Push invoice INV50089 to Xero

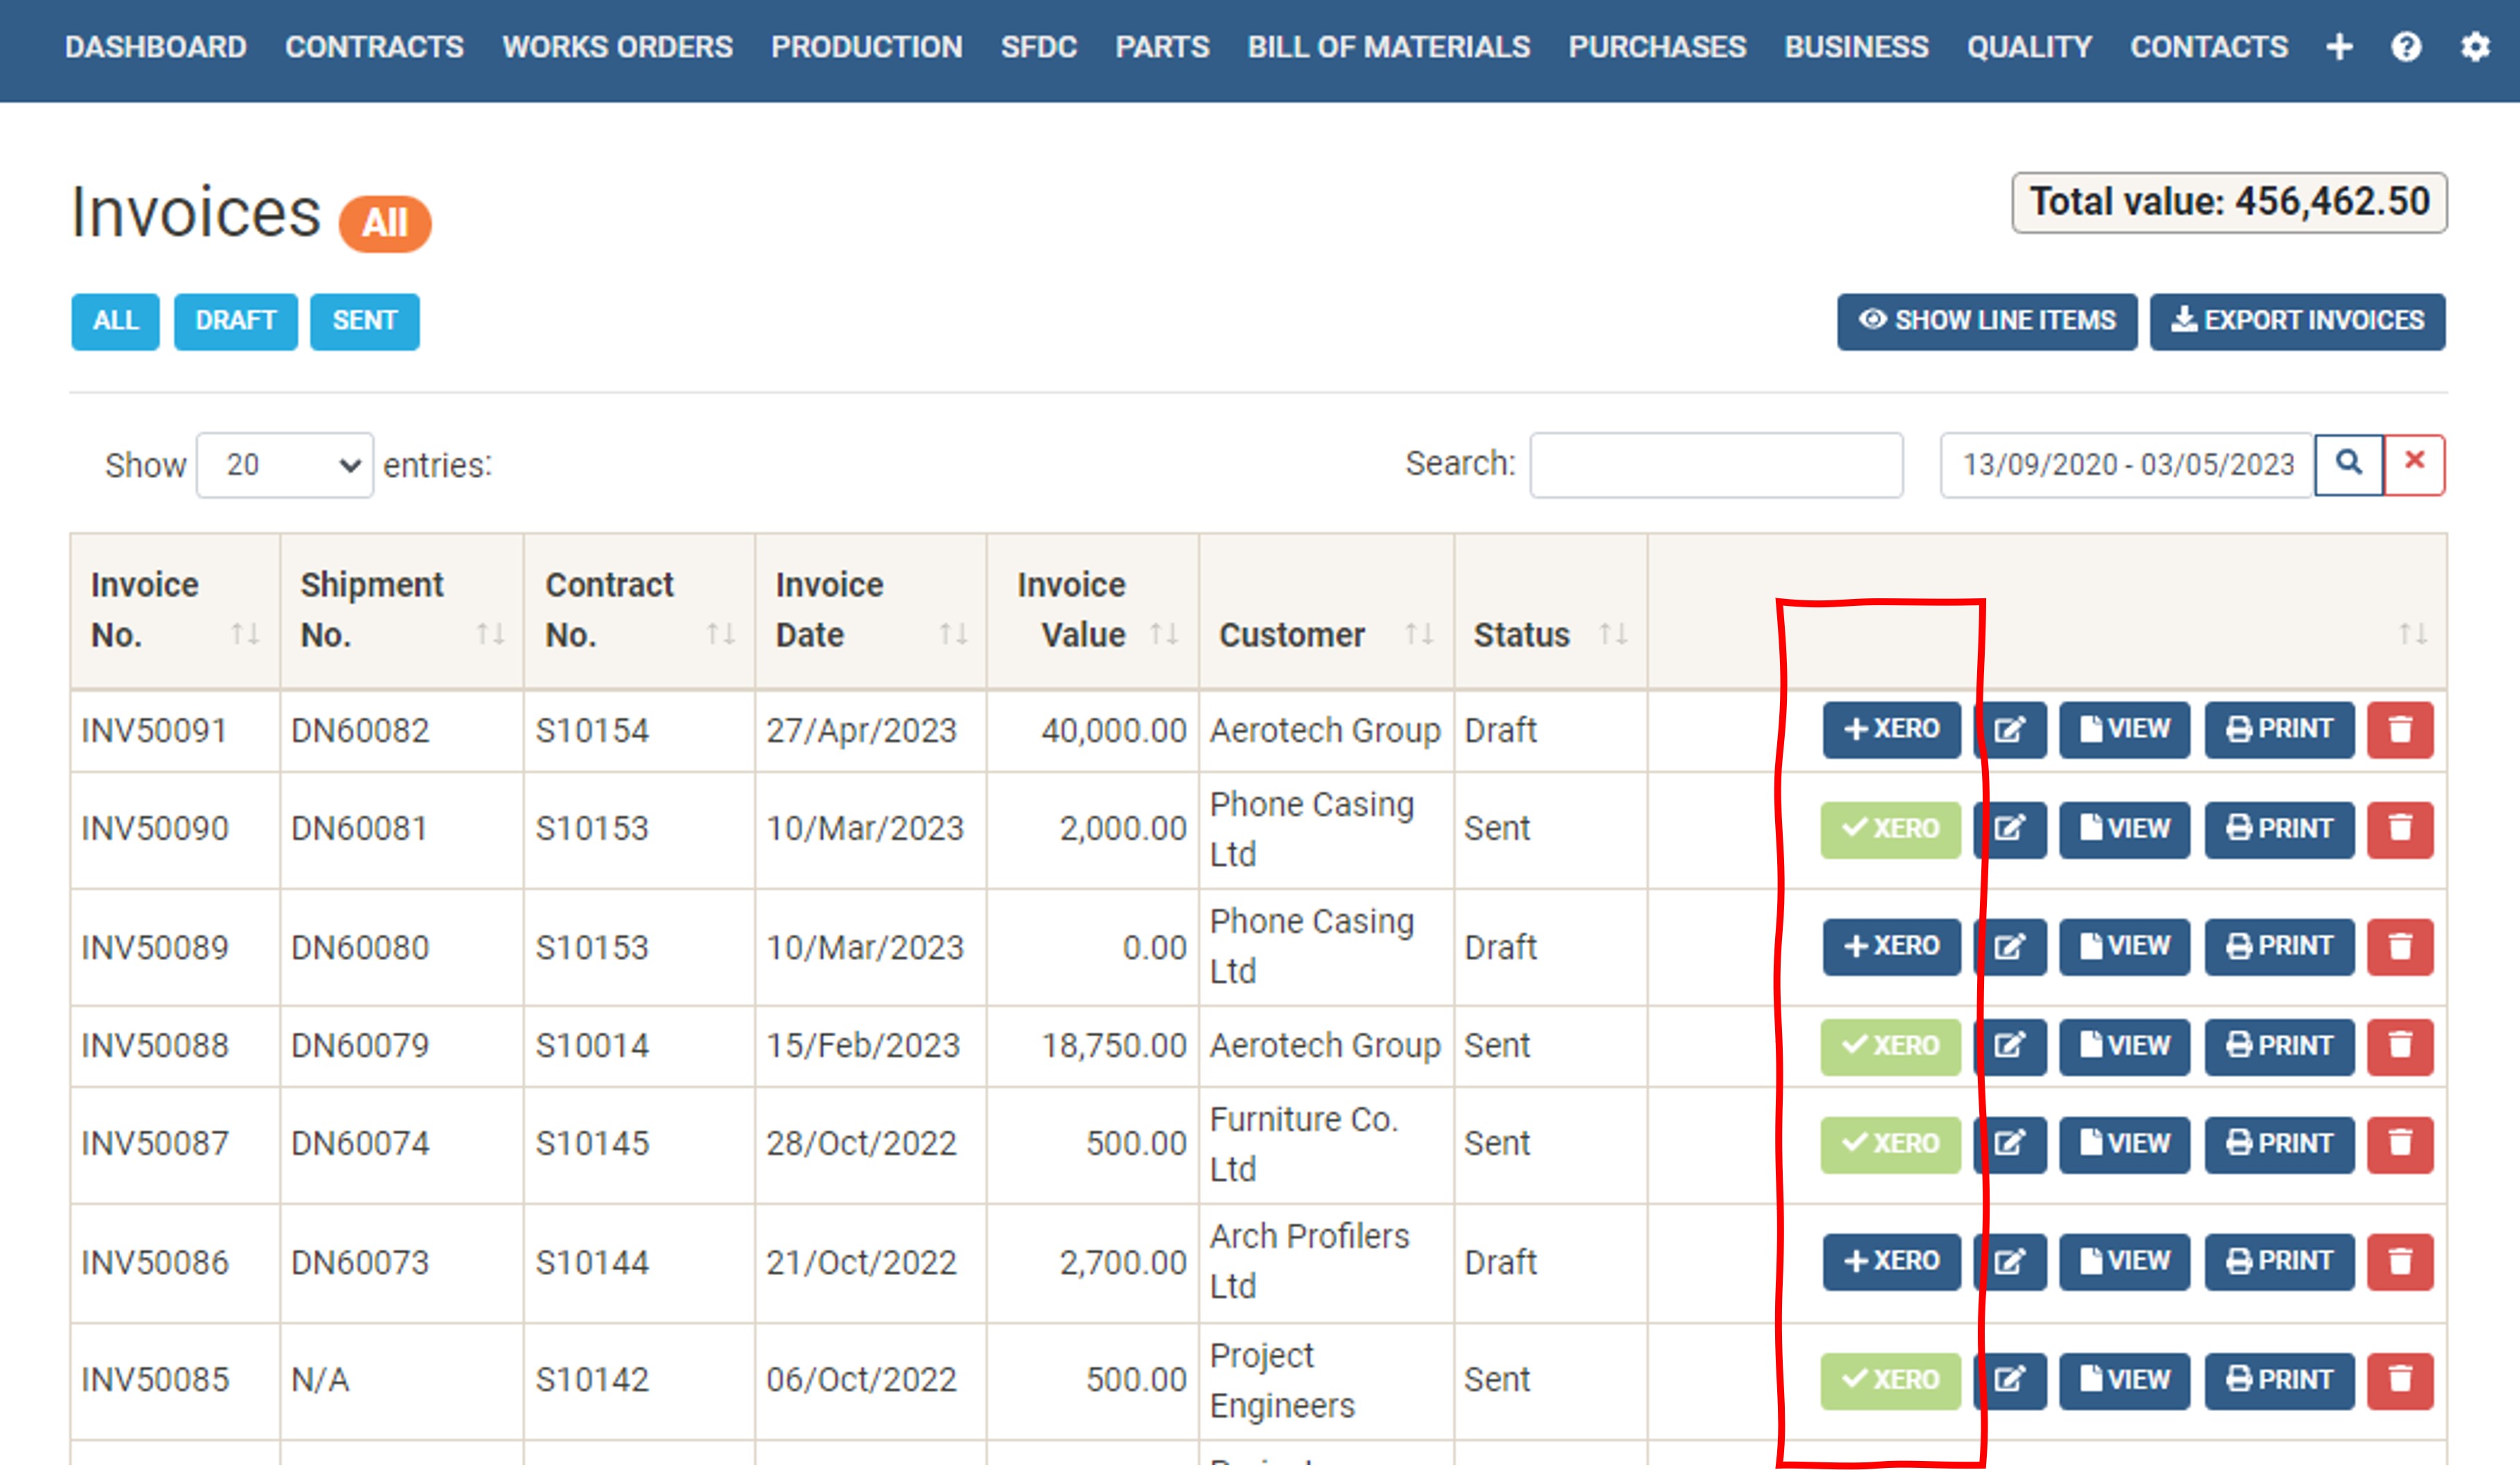pyautogui.click(x=1891, y=947)
